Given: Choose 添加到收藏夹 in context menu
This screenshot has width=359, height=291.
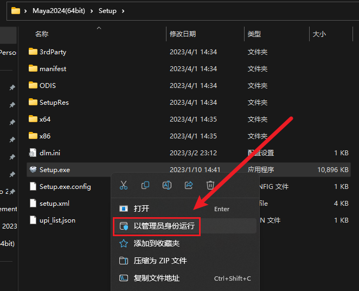Looking at the screenshot, I should [185, 243].
